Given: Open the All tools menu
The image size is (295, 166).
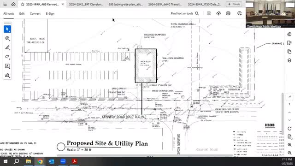Looking at the screenshot, I should [x=8, y=13].
